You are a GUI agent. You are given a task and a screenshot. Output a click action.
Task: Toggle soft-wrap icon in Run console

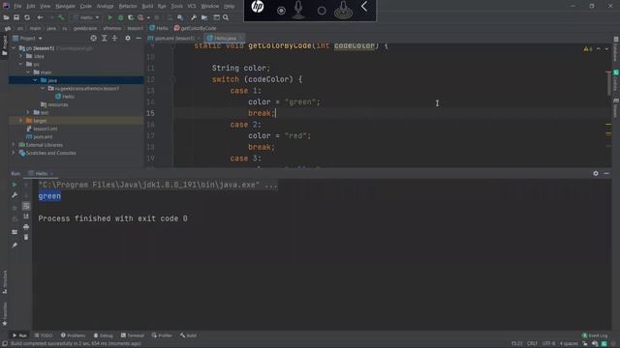pos(26,206)
